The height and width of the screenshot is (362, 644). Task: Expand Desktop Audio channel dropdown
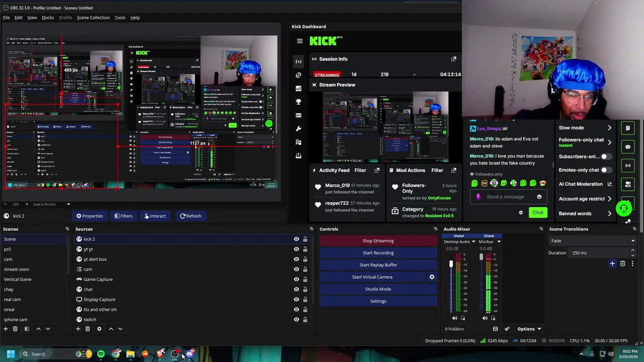click(473, 242)
